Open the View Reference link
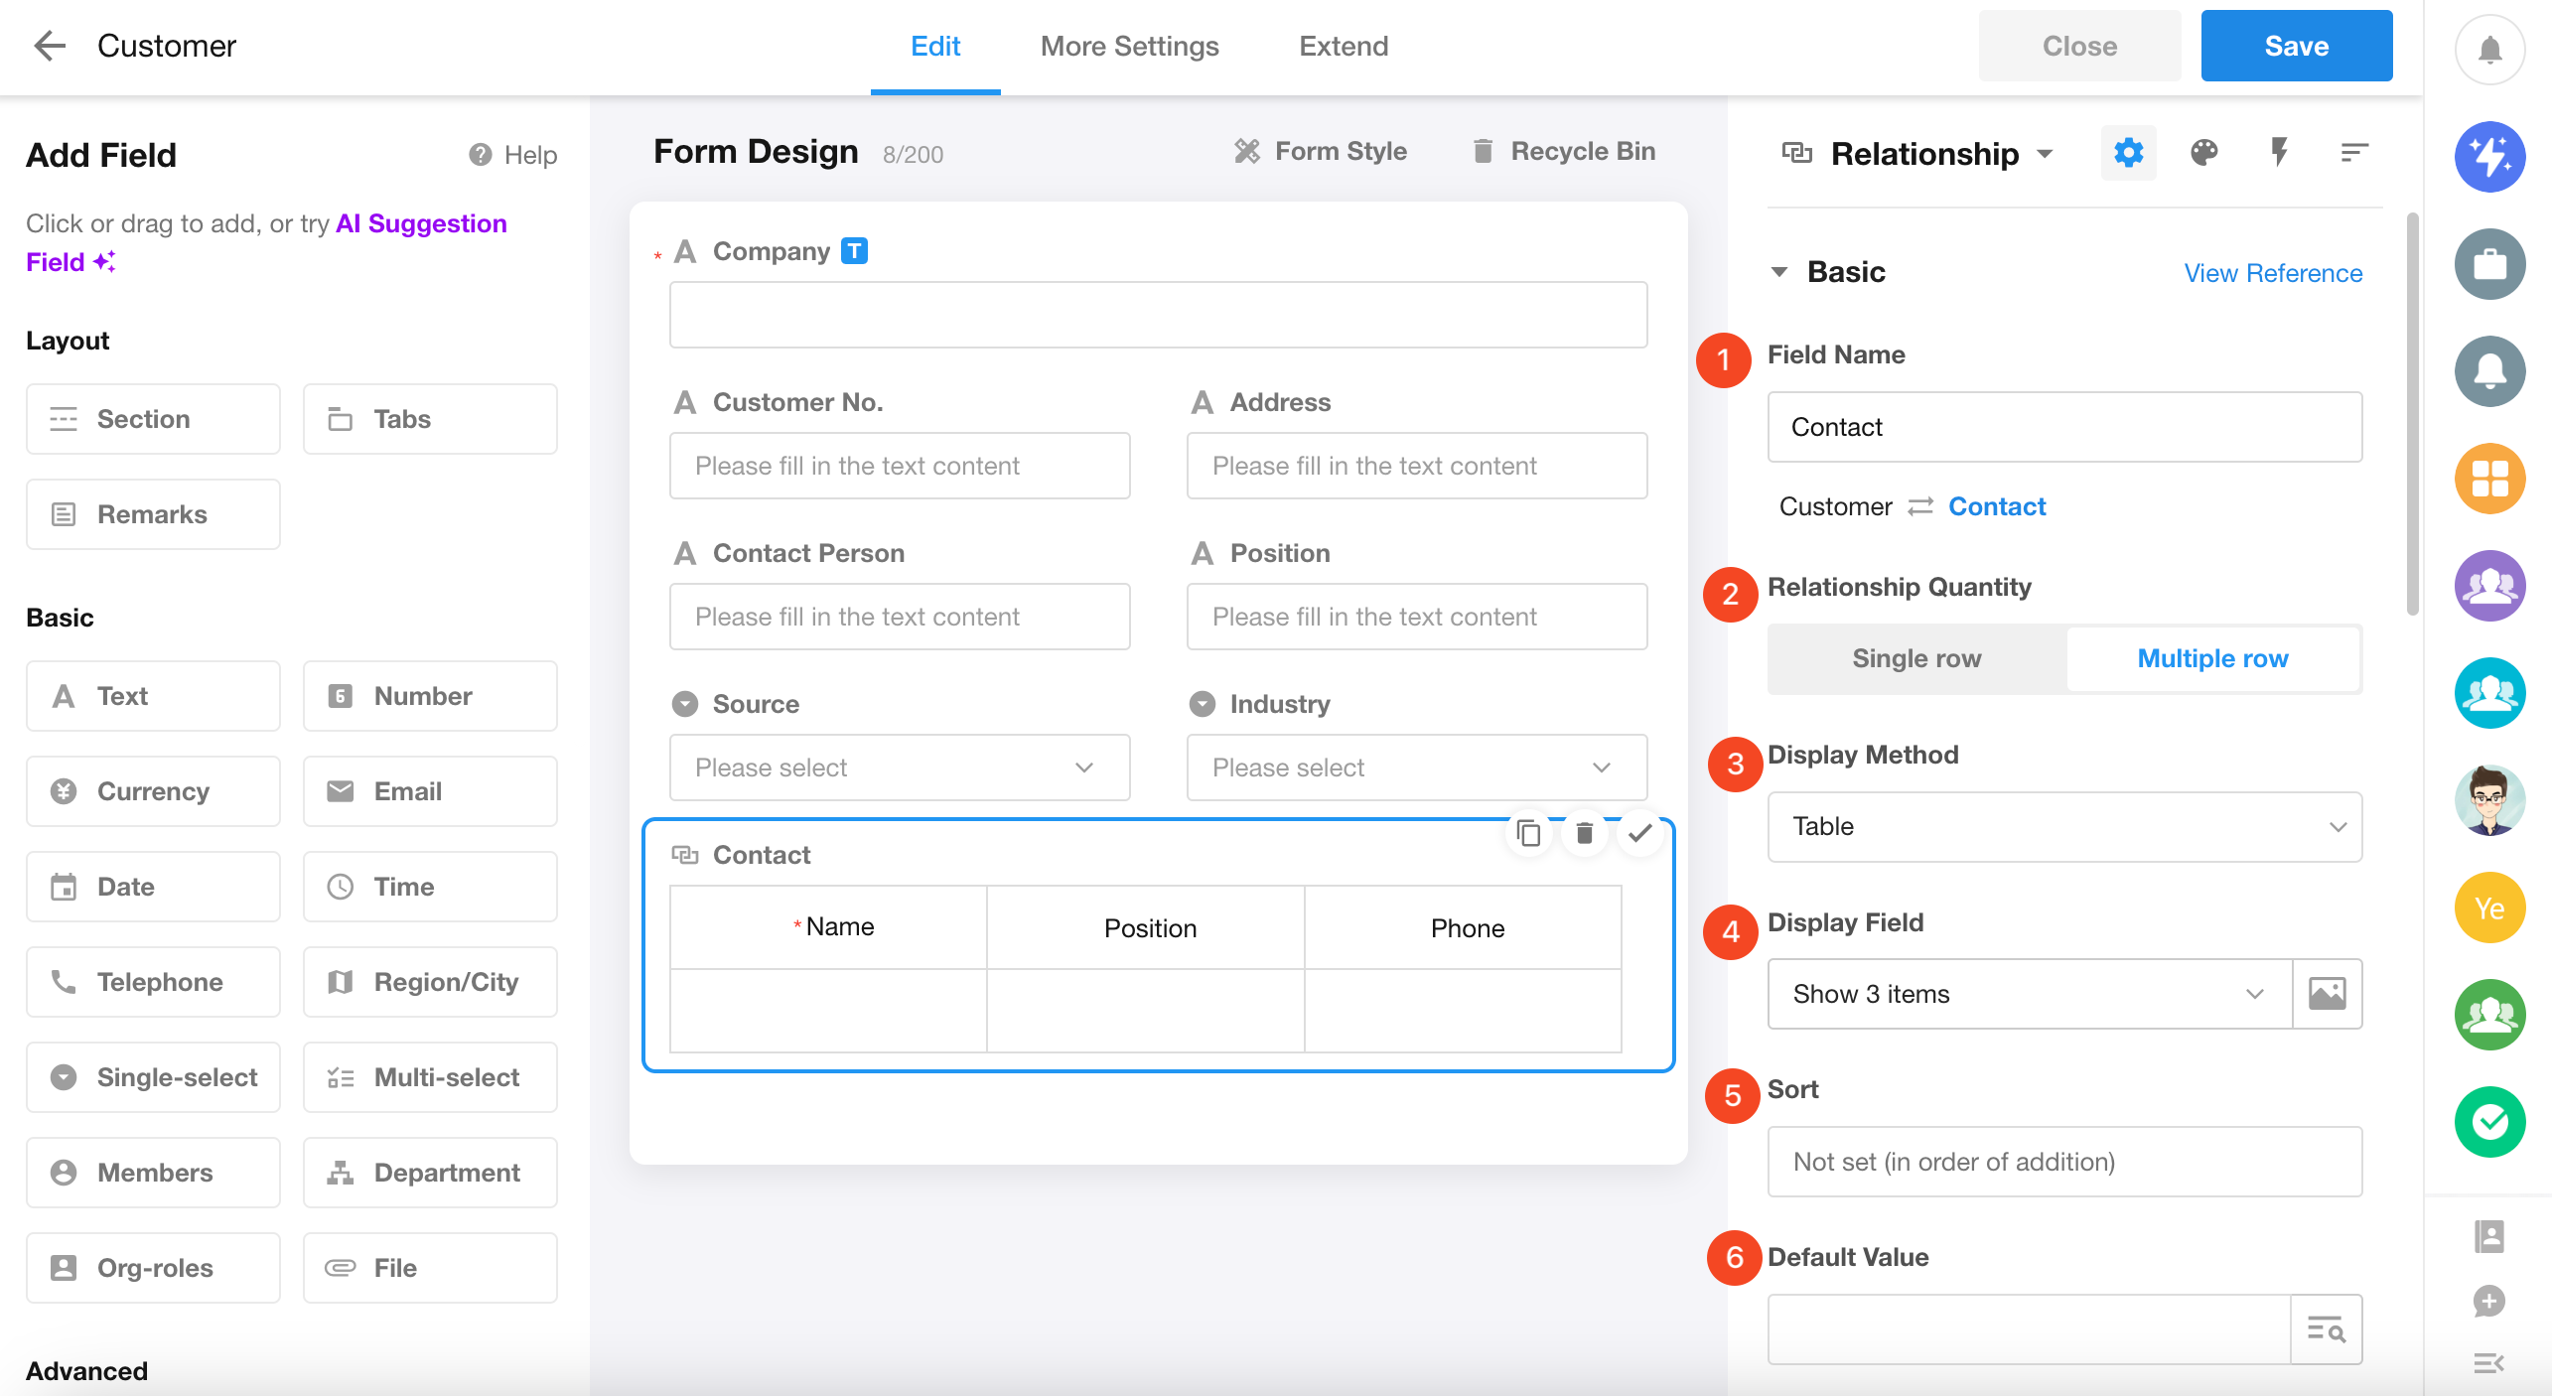The height and width of the screenshot is (1396, 2552). point(2273,273)
